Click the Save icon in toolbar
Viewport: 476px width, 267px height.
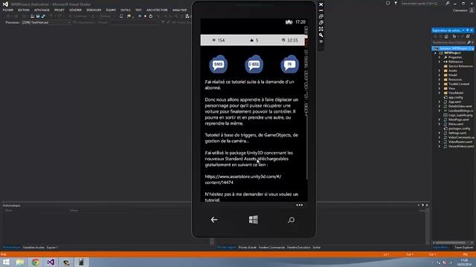[38, 16]
